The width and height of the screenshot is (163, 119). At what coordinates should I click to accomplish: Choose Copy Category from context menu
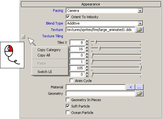pos(49,50)
